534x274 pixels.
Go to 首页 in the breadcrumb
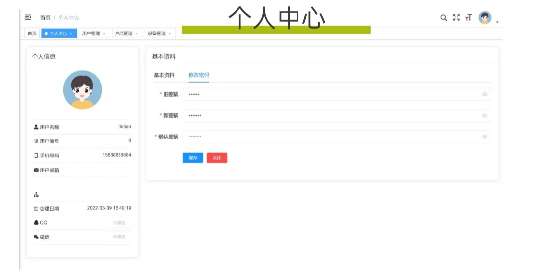(x=45, y=18)
